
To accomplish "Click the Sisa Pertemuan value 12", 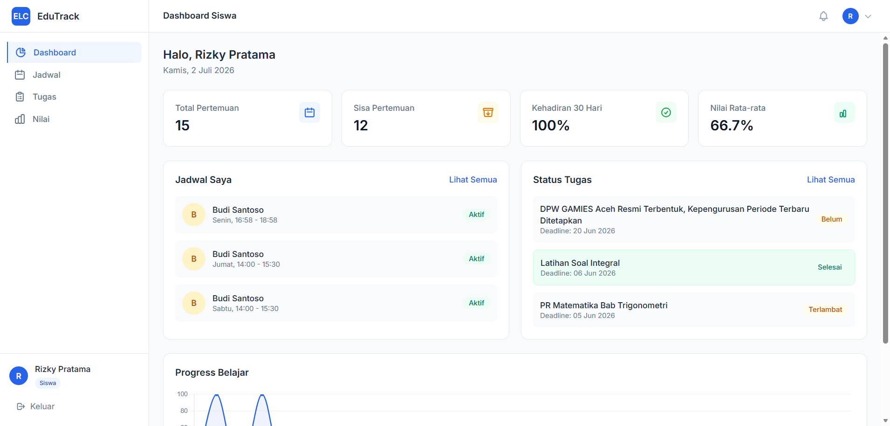I will pyautogui.click(x=361, y=126).
